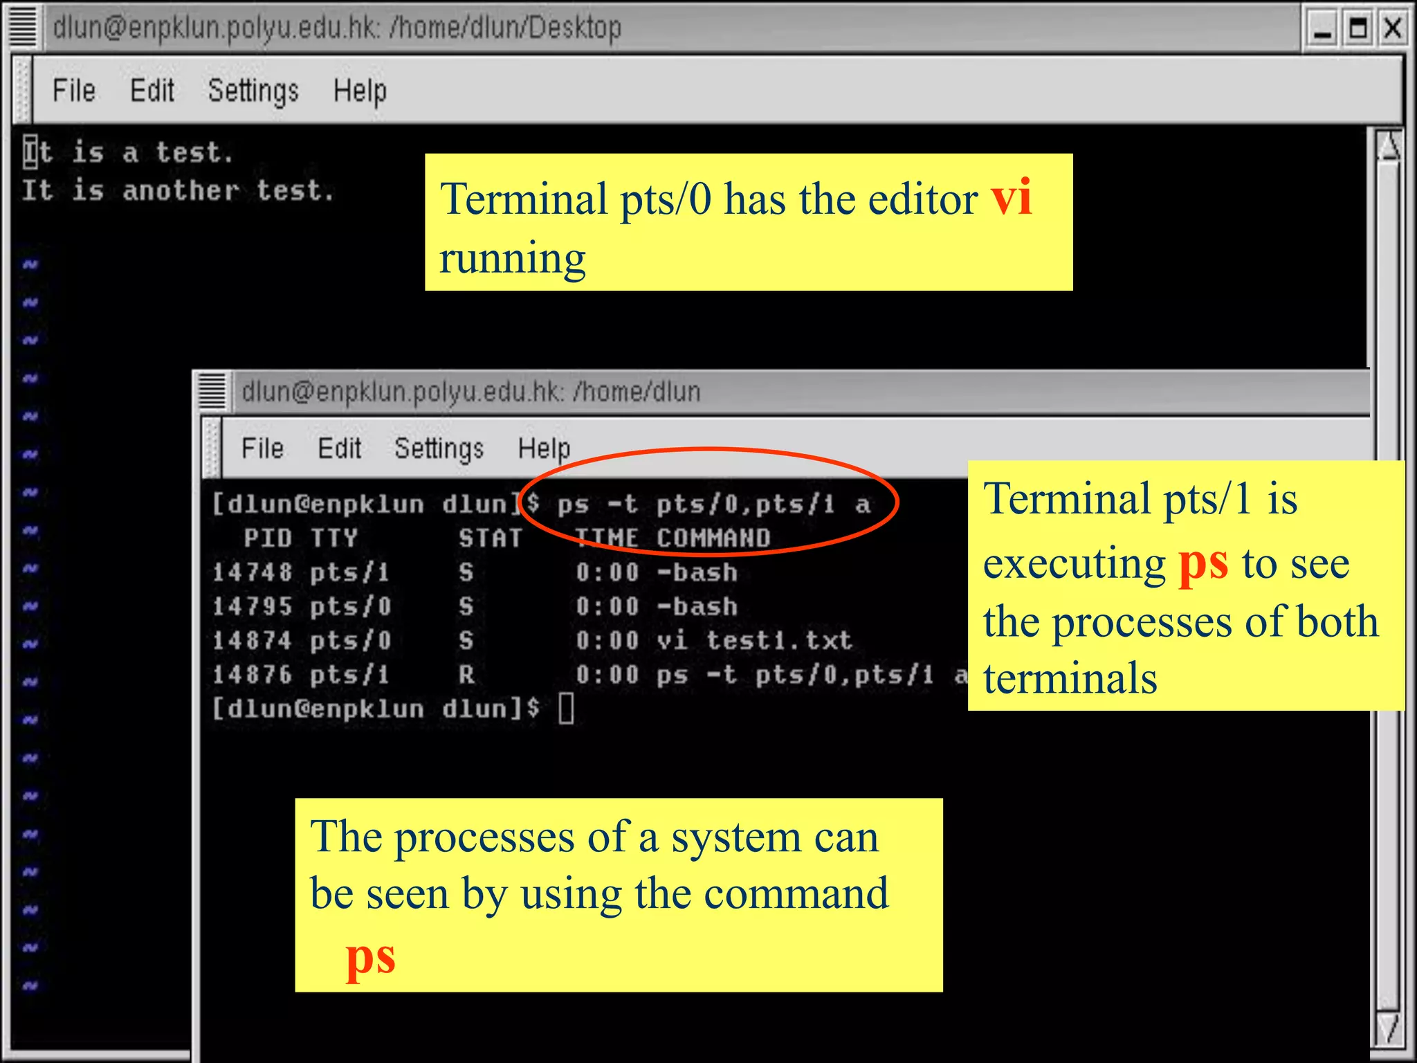Click the empty shell prompt cursor
1417x1063 pixels.
(x=566, y=709)
